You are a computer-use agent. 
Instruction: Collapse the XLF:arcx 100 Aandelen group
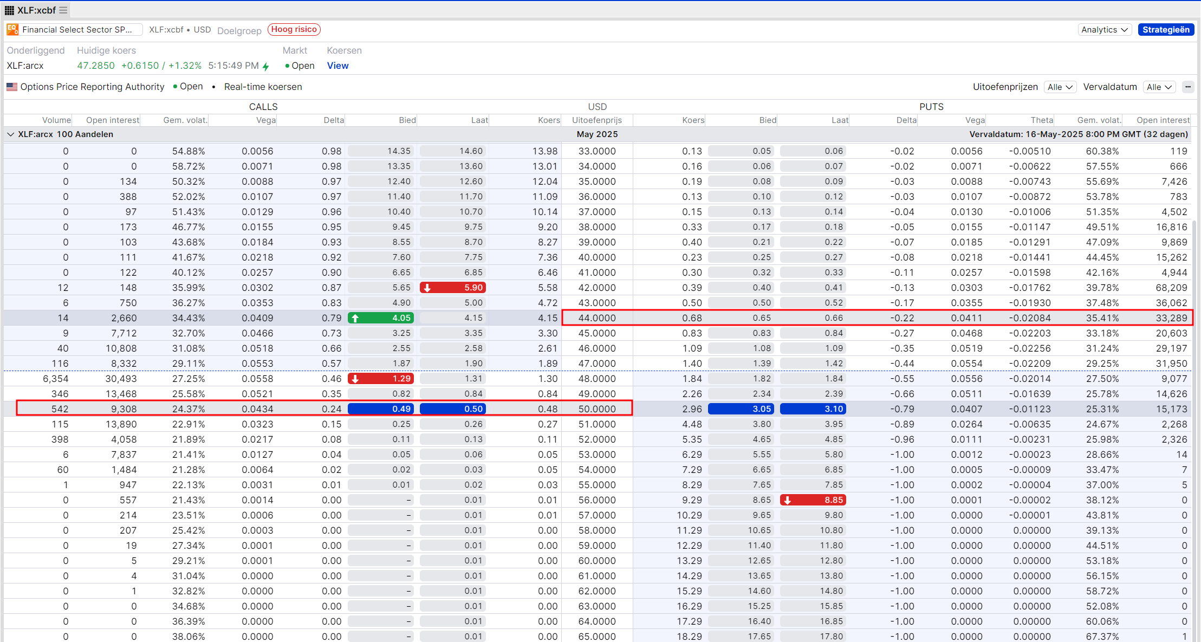click(10, 134)
